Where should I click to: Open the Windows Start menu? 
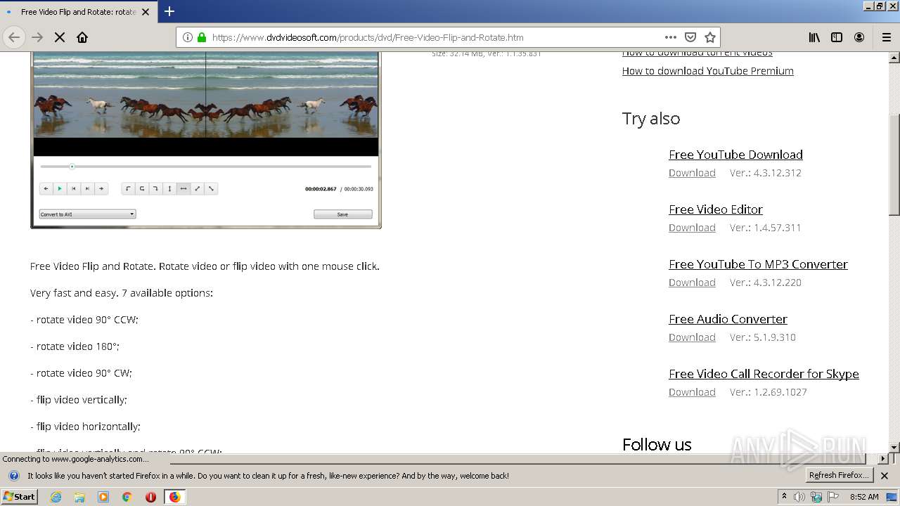coord(19,496)
